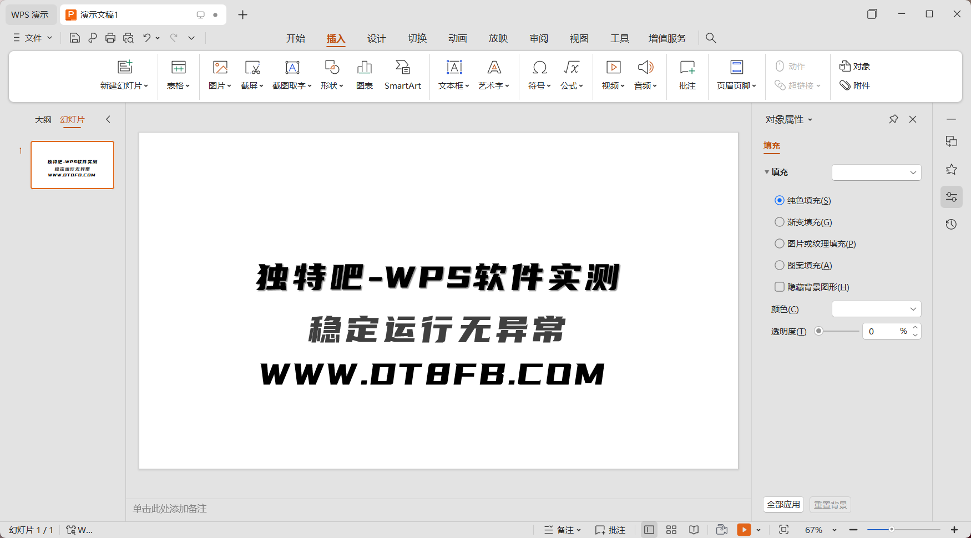Screen dimensions: 971x538
Task: Switch to 开始 ribbon tab
Action: [x=295, y=38]
